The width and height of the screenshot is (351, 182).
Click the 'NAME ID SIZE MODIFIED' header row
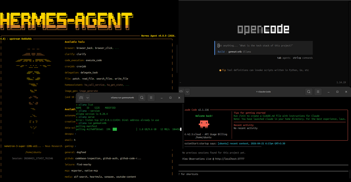pyautogui.click(x=96, y=108)
